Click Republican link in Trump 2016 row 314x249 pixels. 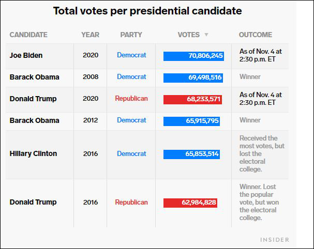pos(131,203)
